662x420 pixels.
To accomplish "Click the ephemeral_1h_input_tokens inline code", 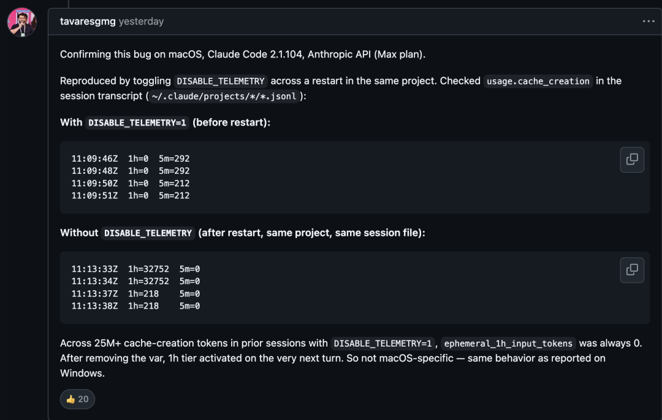I will (509, 343).
